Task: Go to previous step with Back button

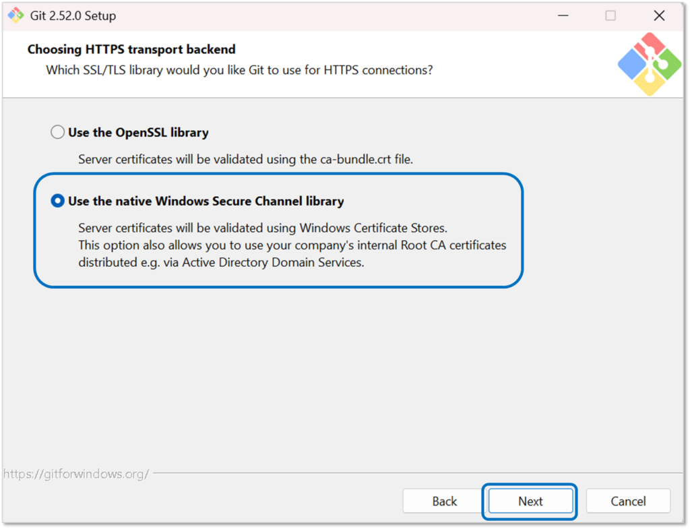Action: 445,501
